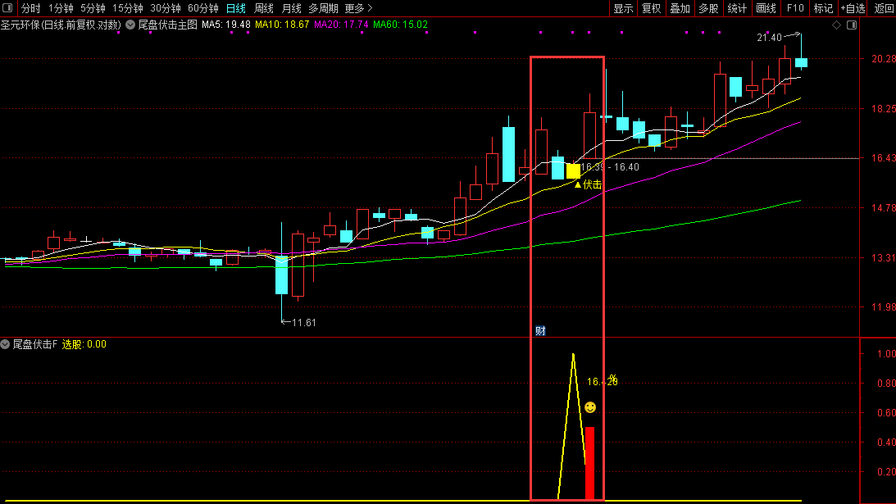
Task: Open the 多股 multi-stock view
Action: click(708, 8)
